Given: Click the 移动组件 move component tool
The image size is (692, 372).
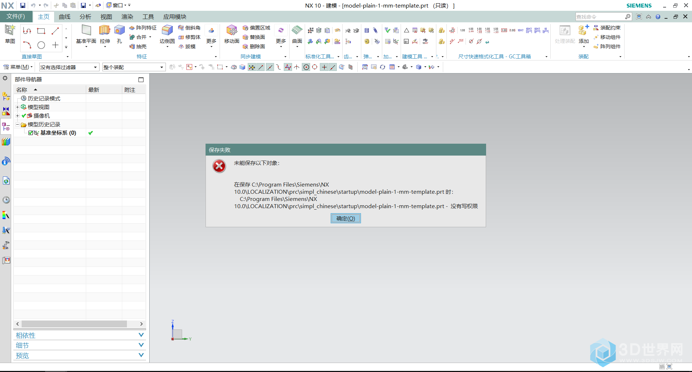Looking at the screenshot, I should click(607, 37).
